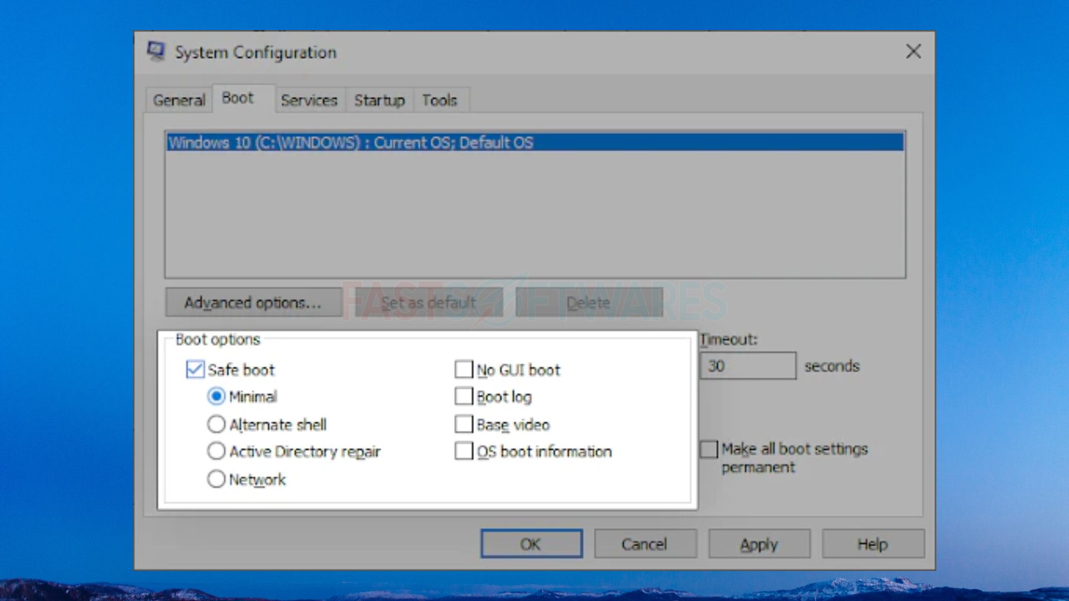Confirm with the OK button

(x=532, y=544)
